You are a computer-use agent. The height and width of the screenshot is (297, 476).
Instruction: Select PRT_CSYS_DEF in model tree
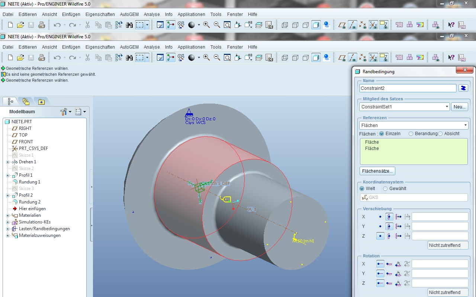[33, 148]
